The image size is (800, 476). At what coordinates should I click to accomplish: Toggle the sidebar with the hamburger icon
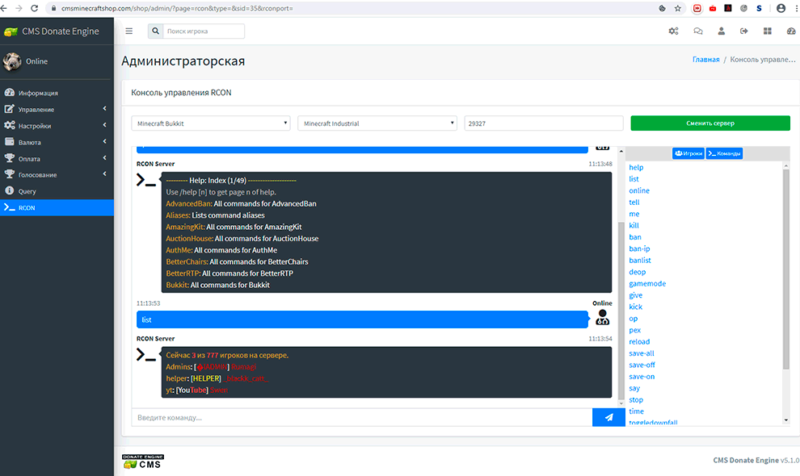pos(129,31)
